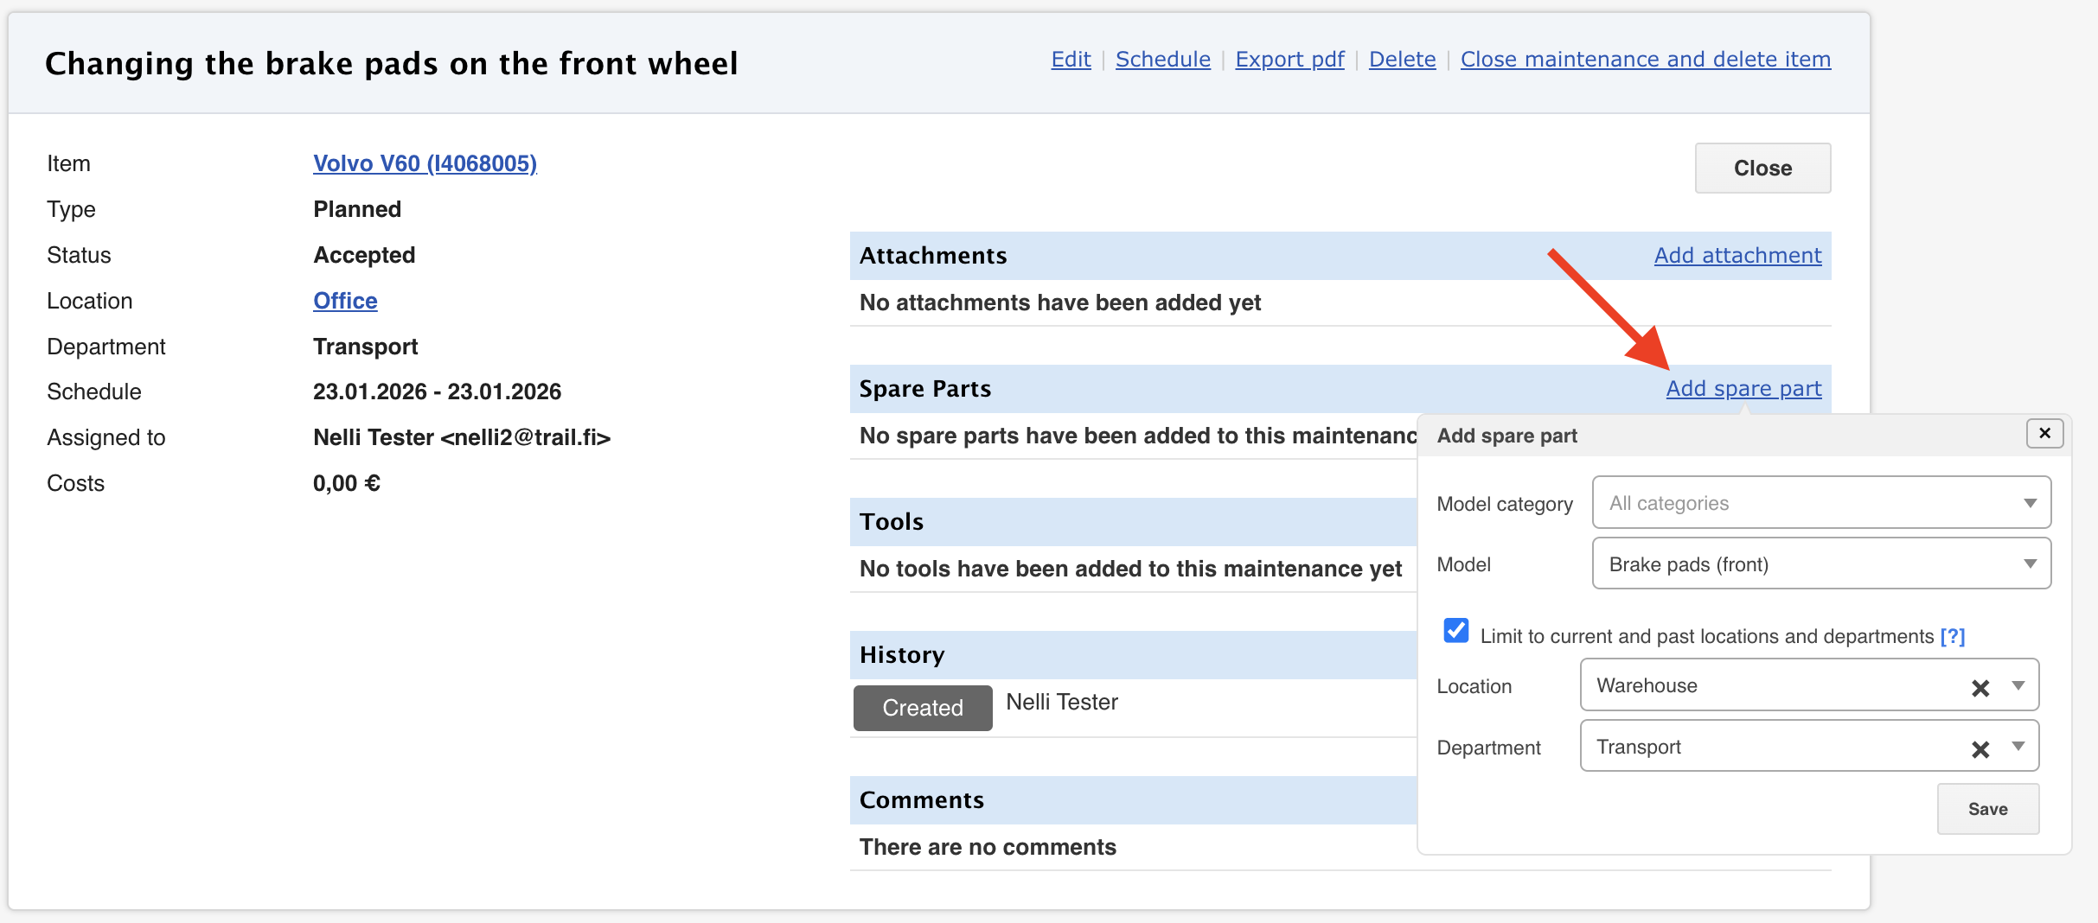Click the Edit link in header
Viewport: 2098px width, 923px height.
(1071, 60)
